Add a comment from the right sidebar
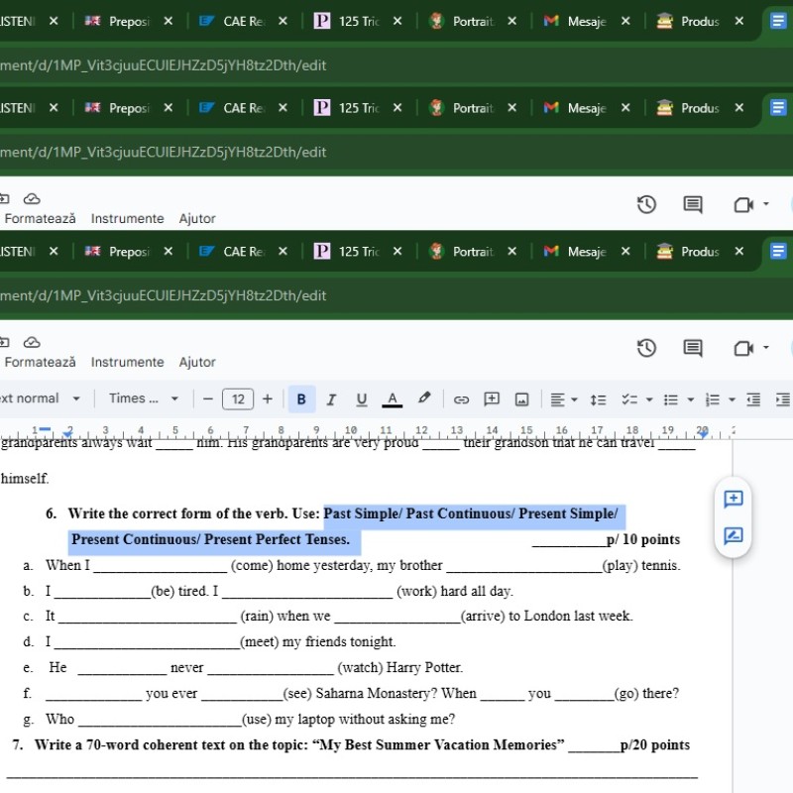The image size is (793, 793). pos(734,500)
